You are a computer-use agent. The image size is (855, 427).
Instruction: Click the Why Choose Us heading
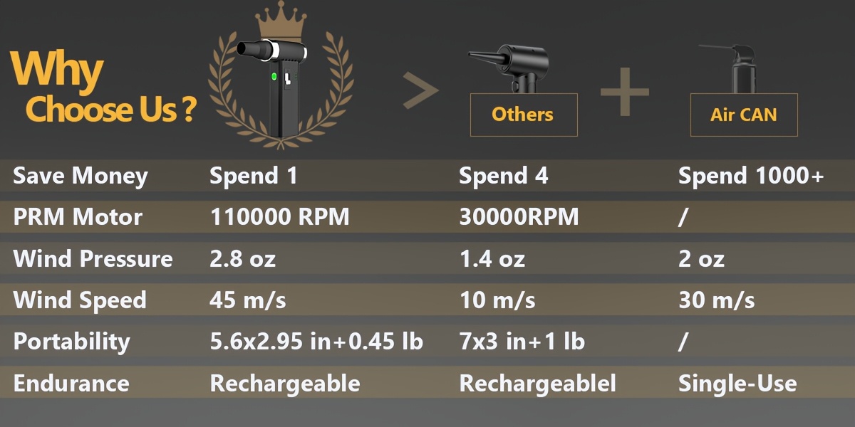point(102,88)
